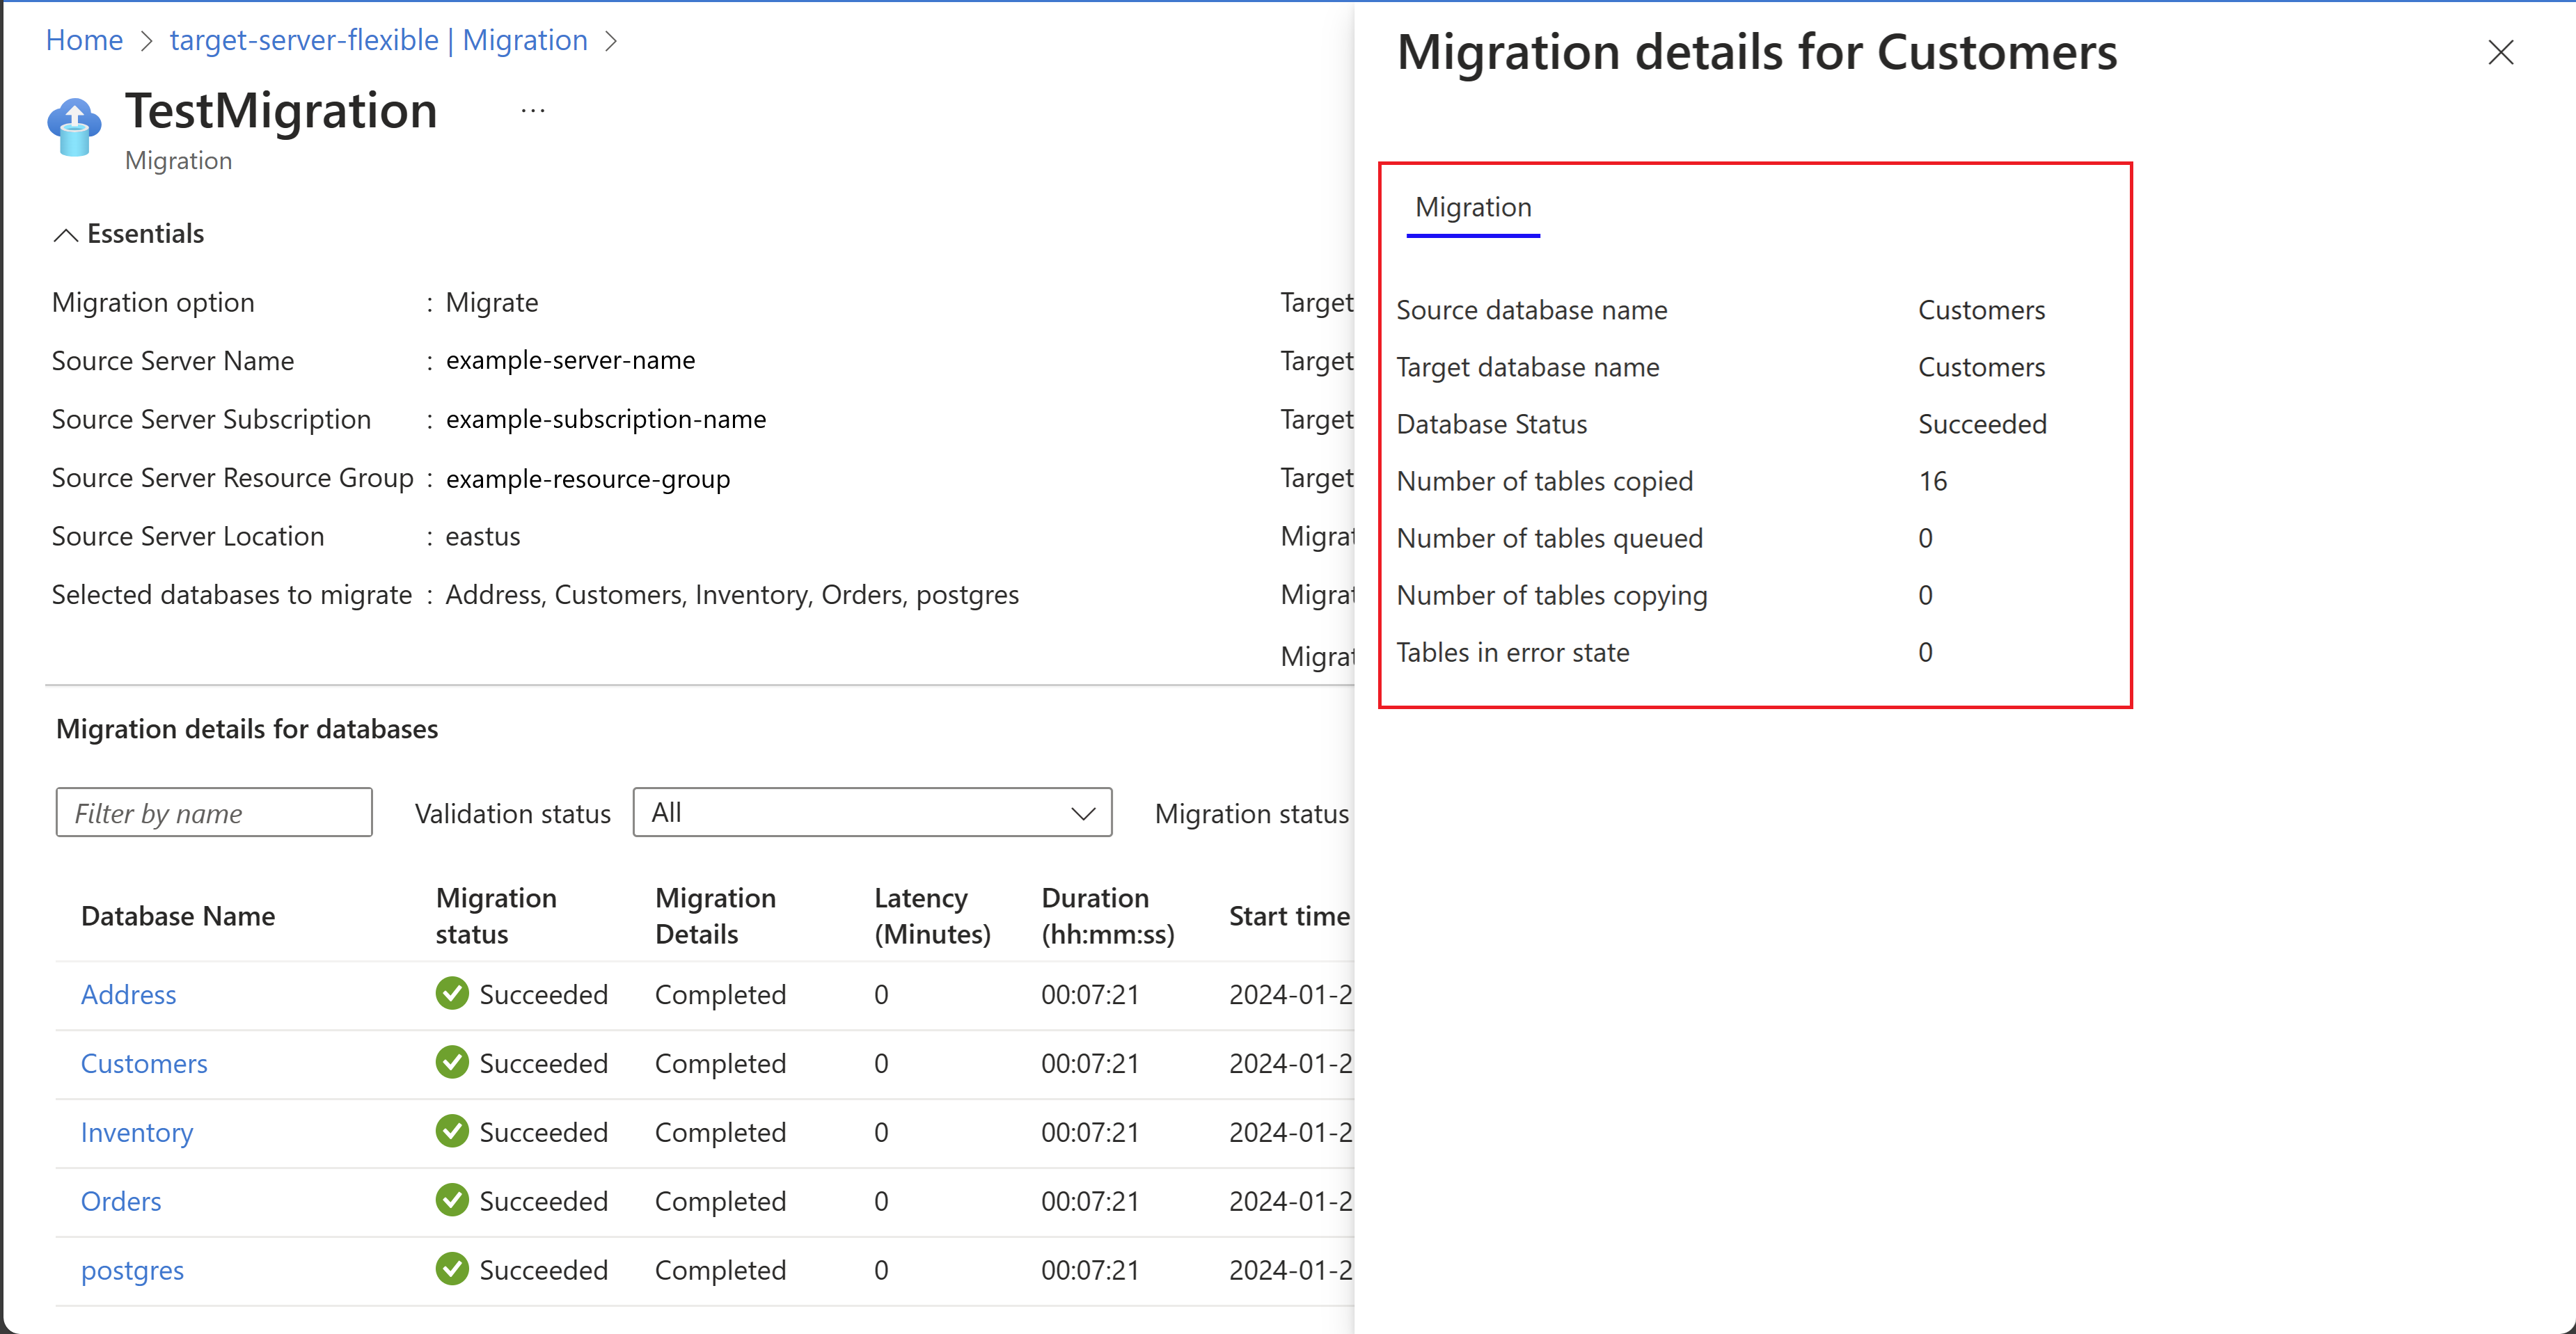The image size is (2576, 1334).
Task: Close the Migration details for Customers panel
Action: [x=2500, y=53]
